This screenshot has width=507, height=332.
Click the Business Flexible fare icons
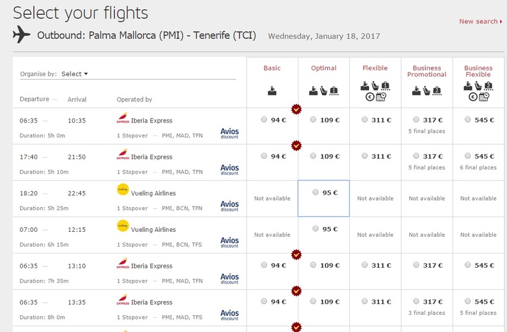[478, 91]
